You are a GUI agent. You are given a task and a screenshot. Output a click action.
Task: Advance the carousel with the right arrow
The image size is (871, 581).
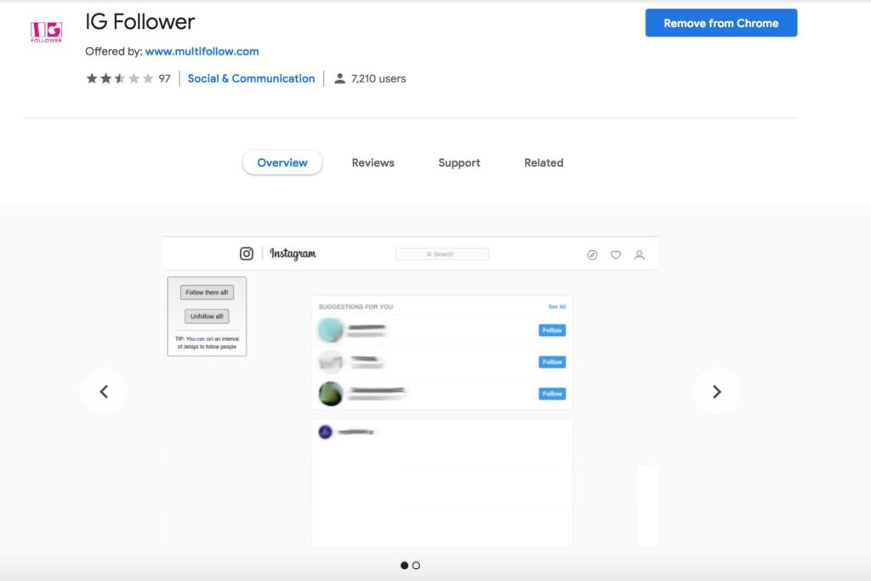tap(717, 391)
